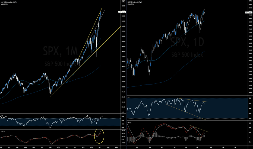Image resolution: width=253 pixels, height=149 pixels.
Task: Click the MACD label in monthly chart pane
Action: pyautogui.click(x=3, y=132)
